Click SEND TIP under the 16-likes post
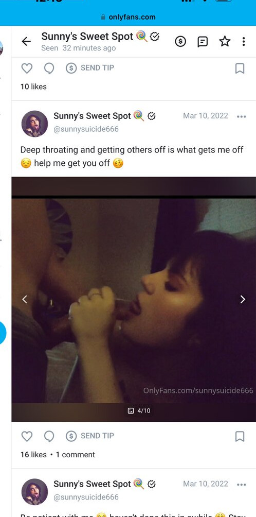The image size is (256, 517). click(90, 436)
